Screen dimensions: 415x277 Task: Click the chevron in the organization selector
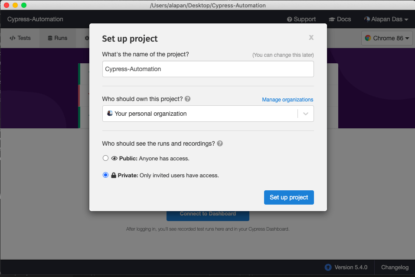pyautogui.click(x=306, y=114)
